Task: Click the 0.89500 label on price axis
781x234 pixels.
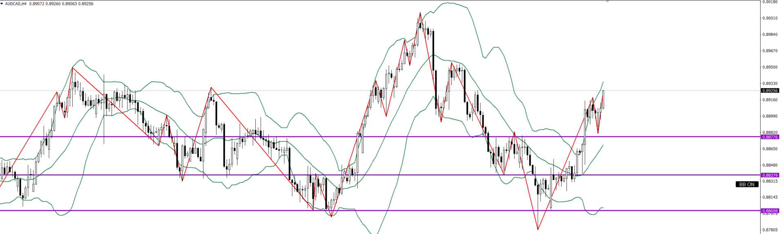Action: pyautogui.click(x=770, y=67)
